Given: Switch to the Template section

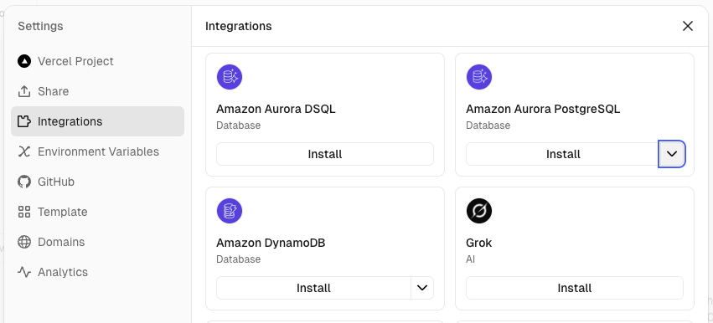Looking at the screenshot, I should pos(97,212).
